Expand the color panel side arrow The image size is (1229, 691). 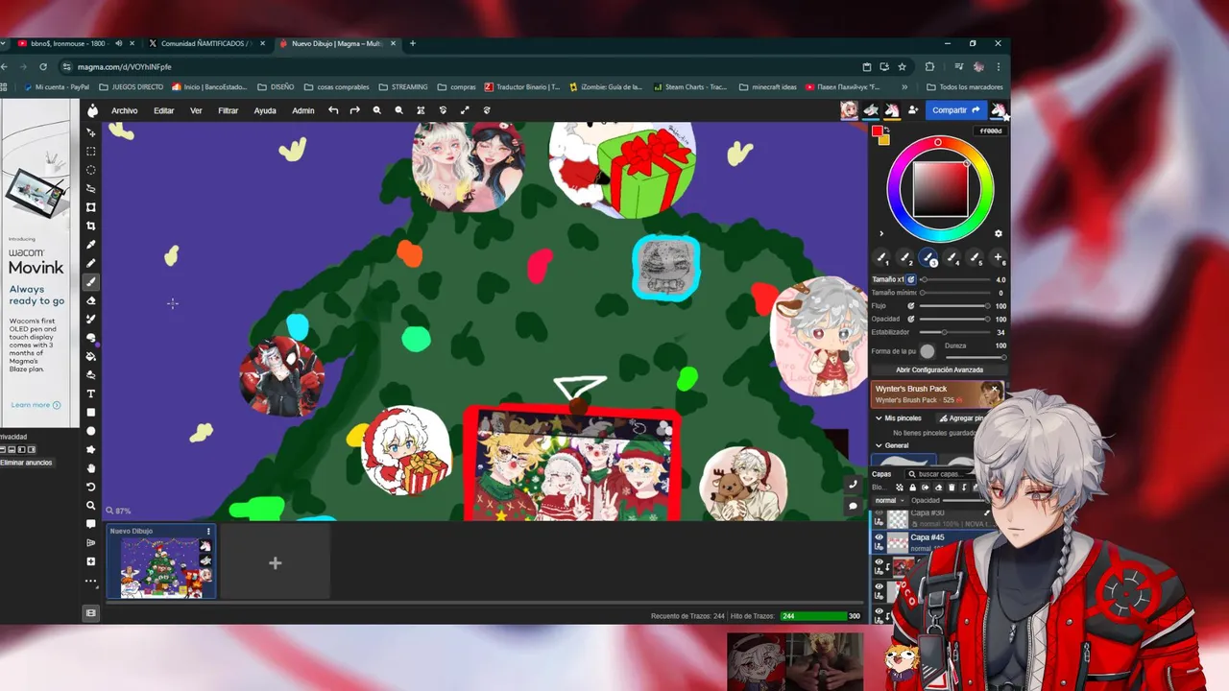tap(880, 233)
